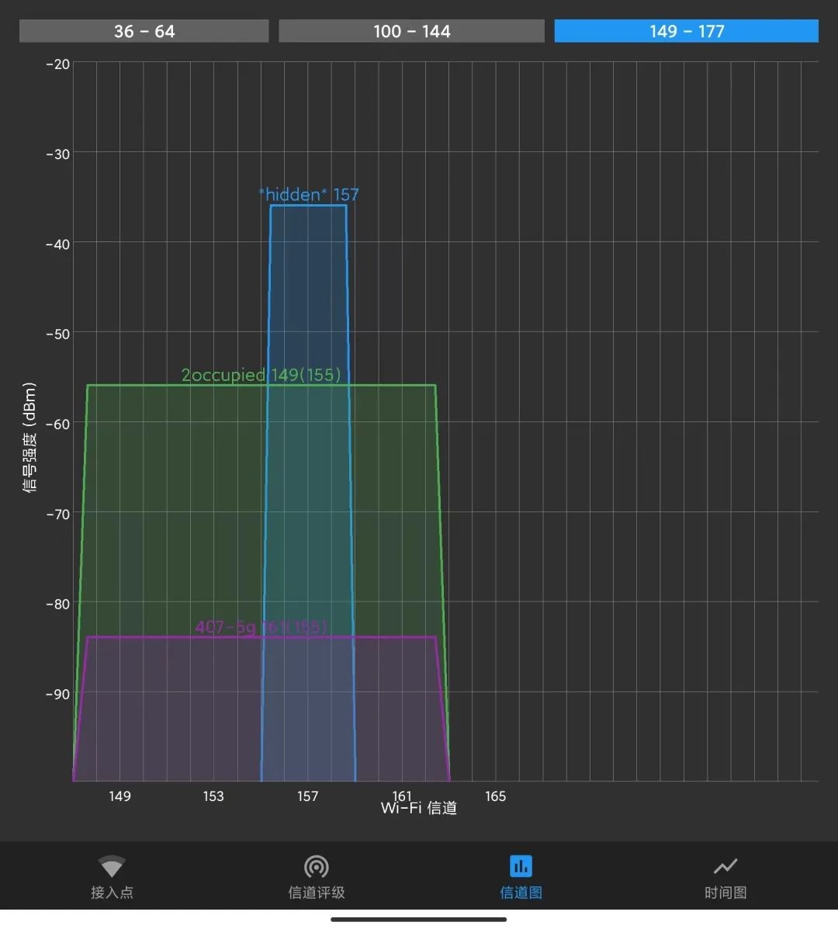Click channel 157 on the axis
Image resolution: width=838 pixels, height=929 pixels.
pos(308,796)
